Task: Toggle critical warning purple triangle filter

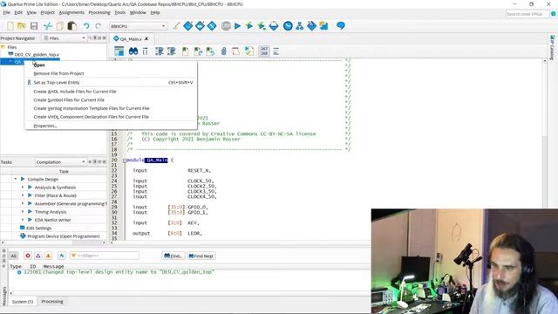Action: click(x=38, y=256)
